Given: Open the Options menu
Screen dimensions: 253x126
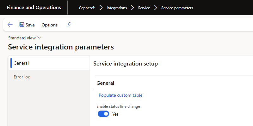Looking at the screenshot, I should click(x=50, y=25).
